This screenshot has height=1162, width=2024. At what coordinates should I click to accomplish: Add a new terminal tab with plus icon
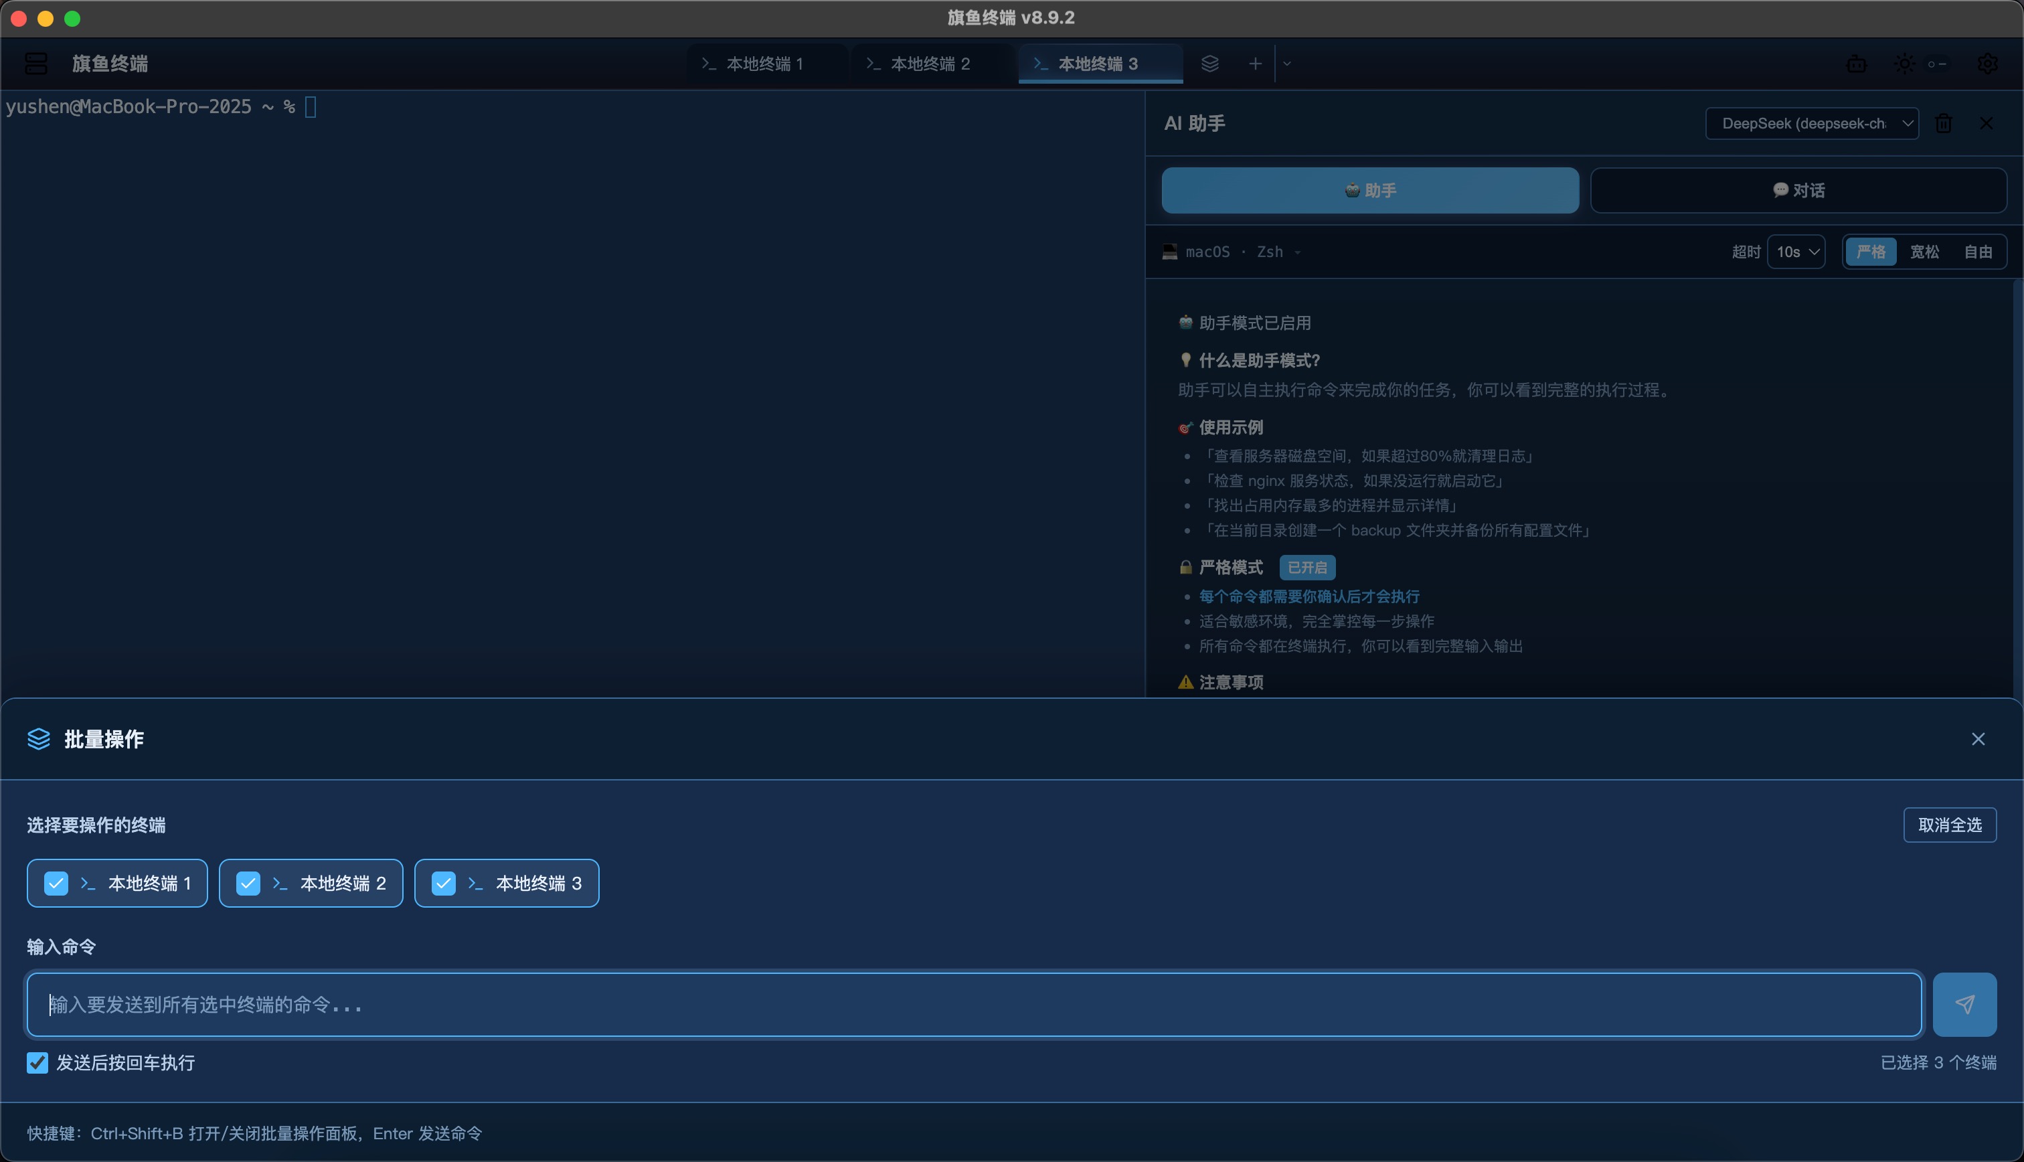click(1255, 64)
